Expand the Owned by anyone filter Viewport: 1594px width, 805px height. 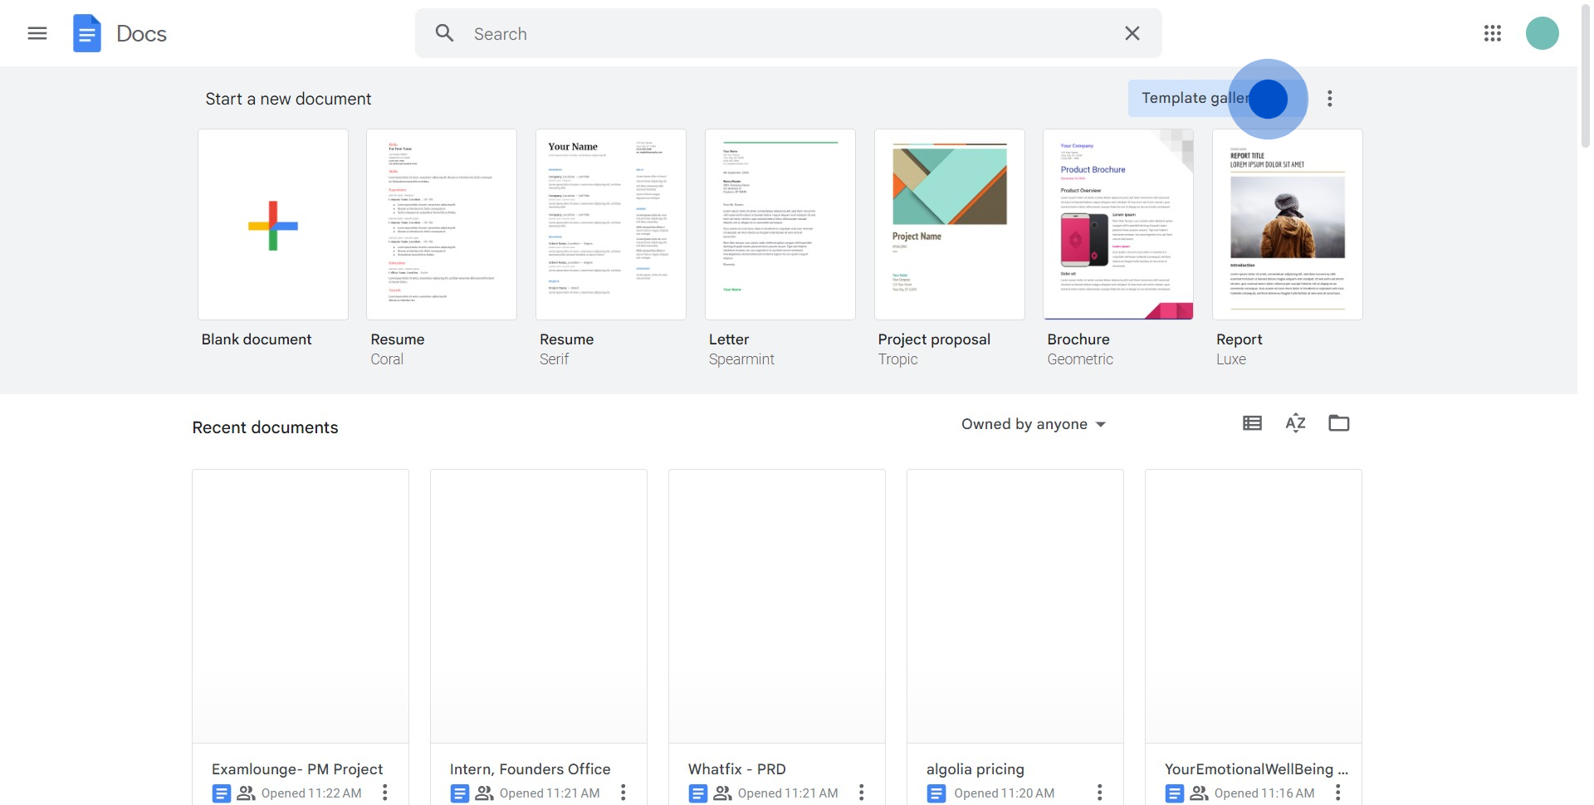point(1034,424)
